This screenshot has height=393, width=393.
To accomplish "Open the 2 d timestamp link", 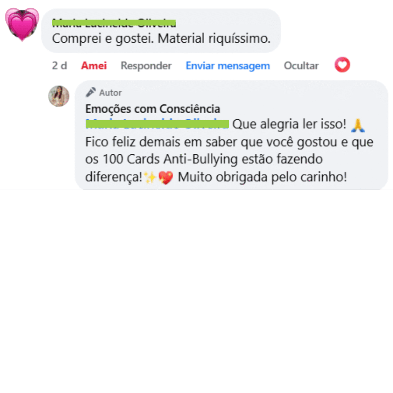I will coord(59,66).
